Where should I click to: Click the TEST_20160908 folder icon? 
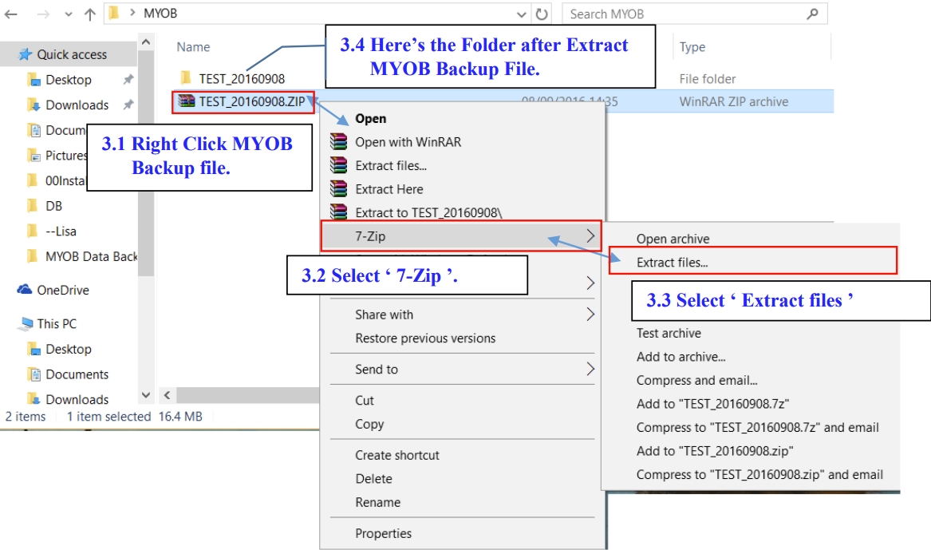[186, 78]
